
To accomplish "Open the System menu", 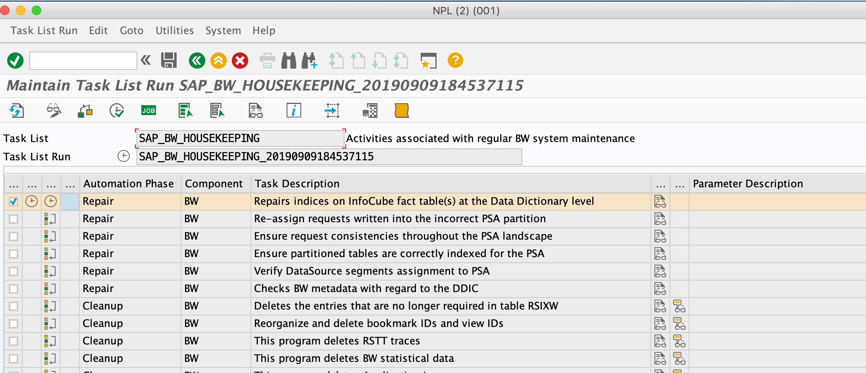I will click(223, 31).
